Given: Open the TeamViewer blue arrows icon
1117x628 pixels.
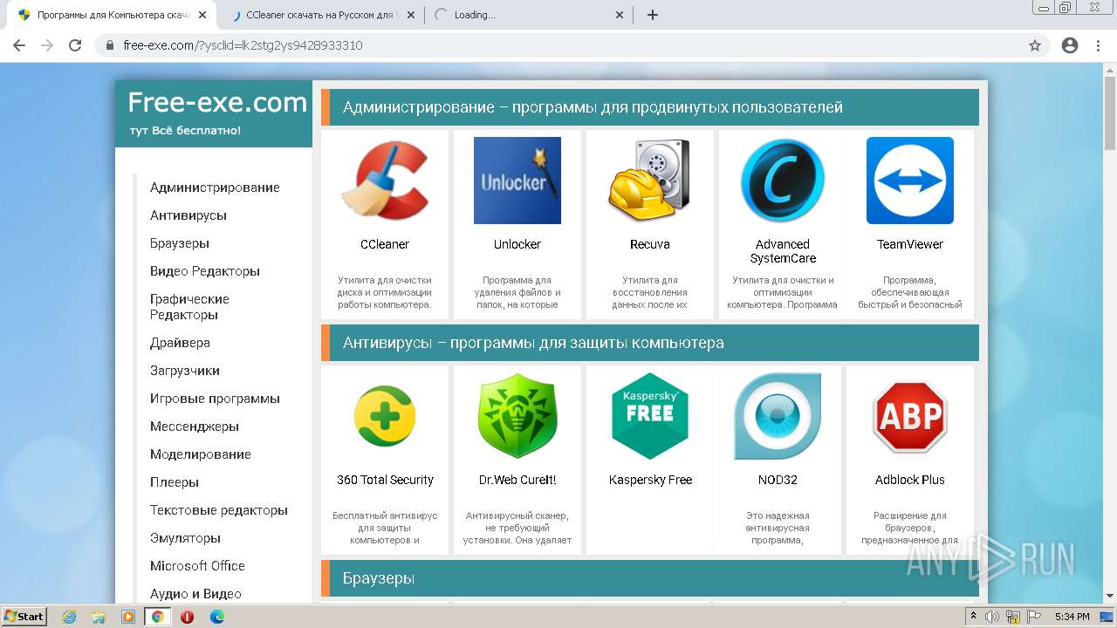Looking at the screenshot, I should click(x=910, y=181).
